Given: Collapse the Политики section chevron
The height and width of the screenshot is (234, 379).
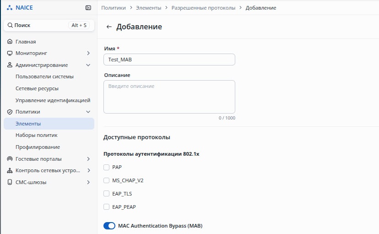Looking at the screenshot, I should 88,112.
